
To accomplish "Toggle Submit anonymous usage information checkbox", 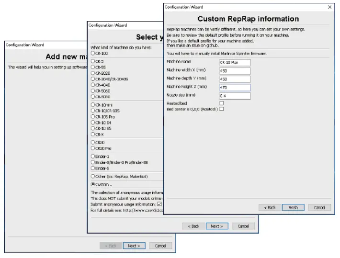I will coord(159,204).
